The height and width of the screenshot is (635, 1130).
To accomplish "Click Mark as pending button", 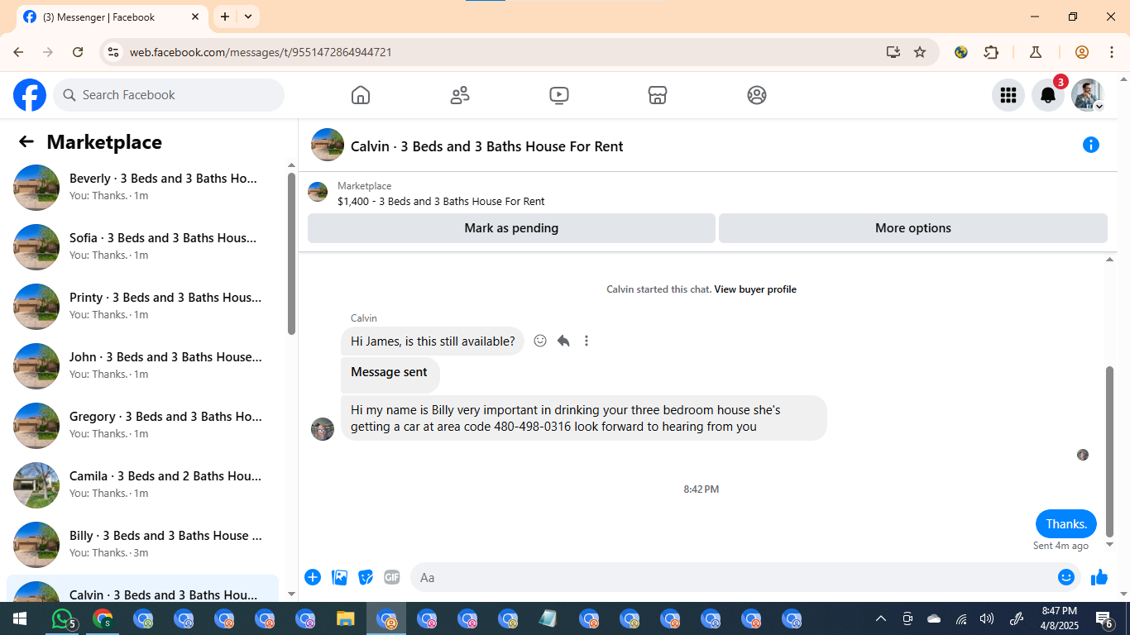I will [x=511, y=228].
